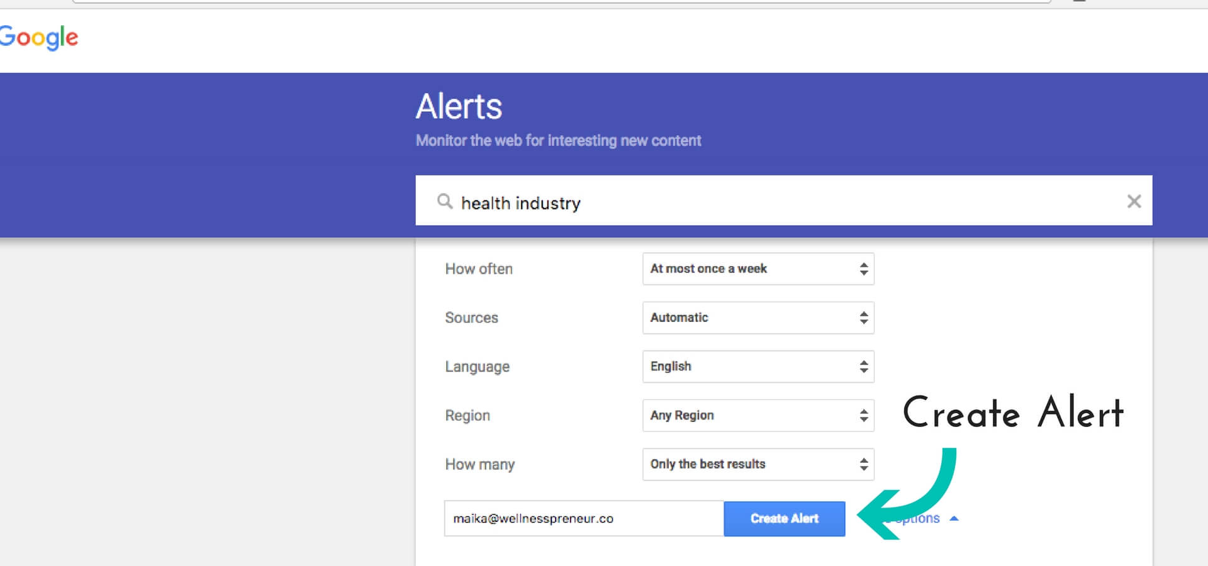Open the How often dropdown
Screen dimensions: 1208x566
[758, 269]
